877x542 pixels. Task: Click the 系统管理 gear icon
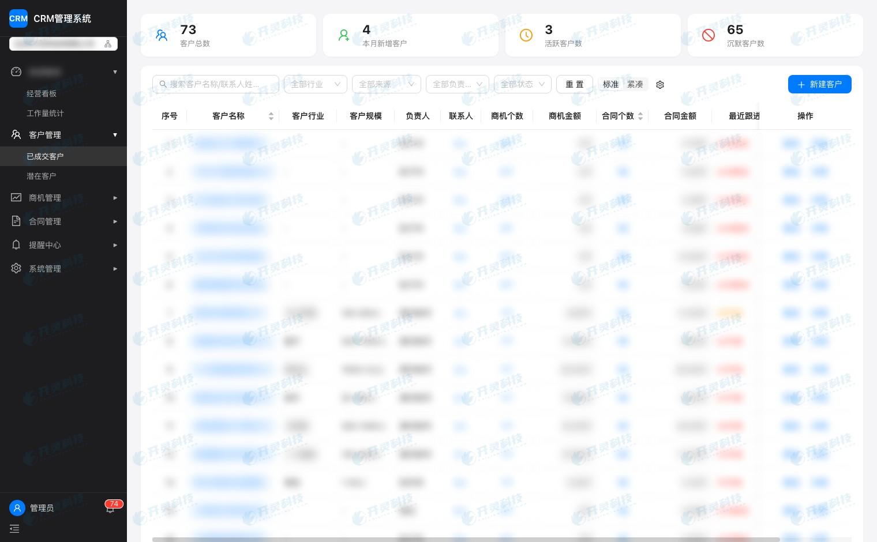[x=16, y=268]
